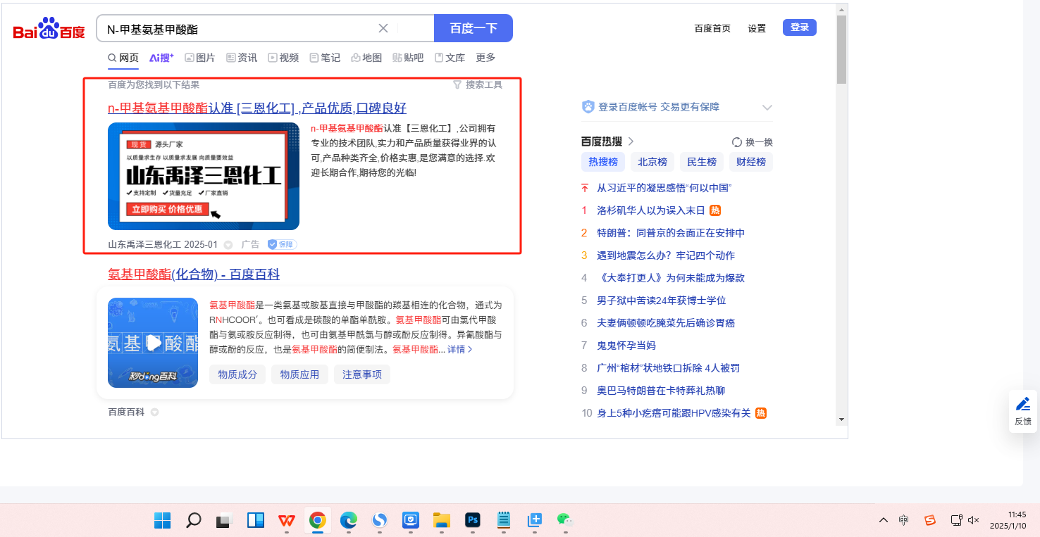The image size is (1040, 537).
Task: Click the Baidu logo
Action: coord(49,29)
